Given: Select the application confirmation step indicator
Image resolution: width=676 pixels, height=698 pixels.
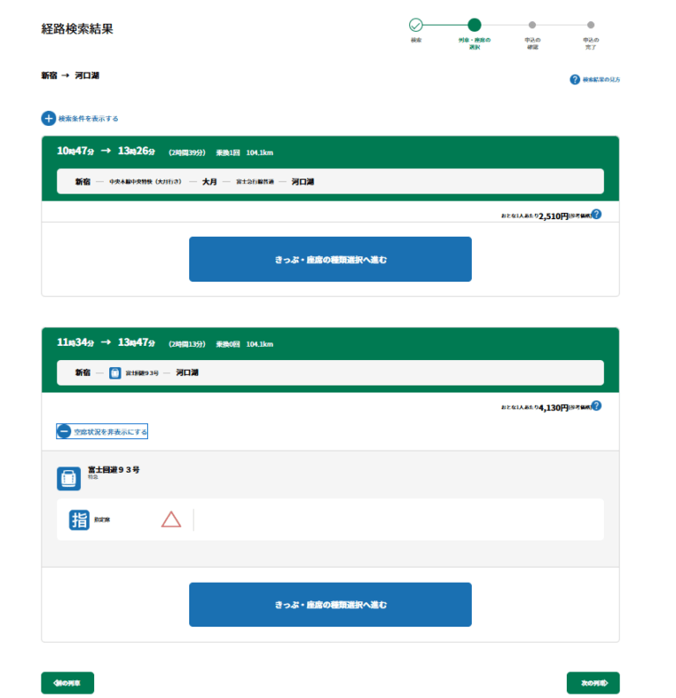Looking at the screenshot, I should pyautogui.click(x=533, y=26).
